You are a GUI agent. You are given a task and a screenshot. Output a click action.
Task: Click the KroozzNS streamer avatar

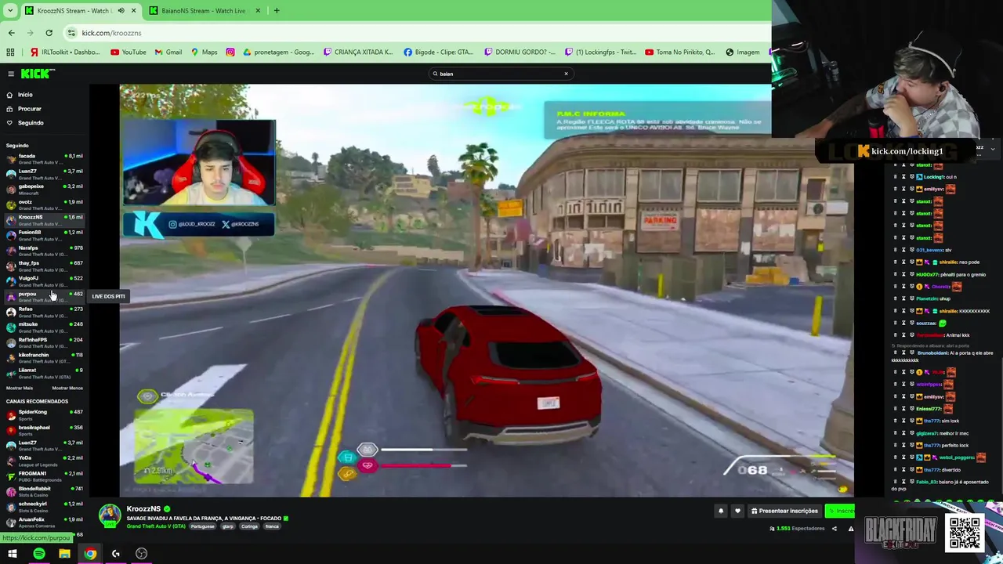click(110, 515)
